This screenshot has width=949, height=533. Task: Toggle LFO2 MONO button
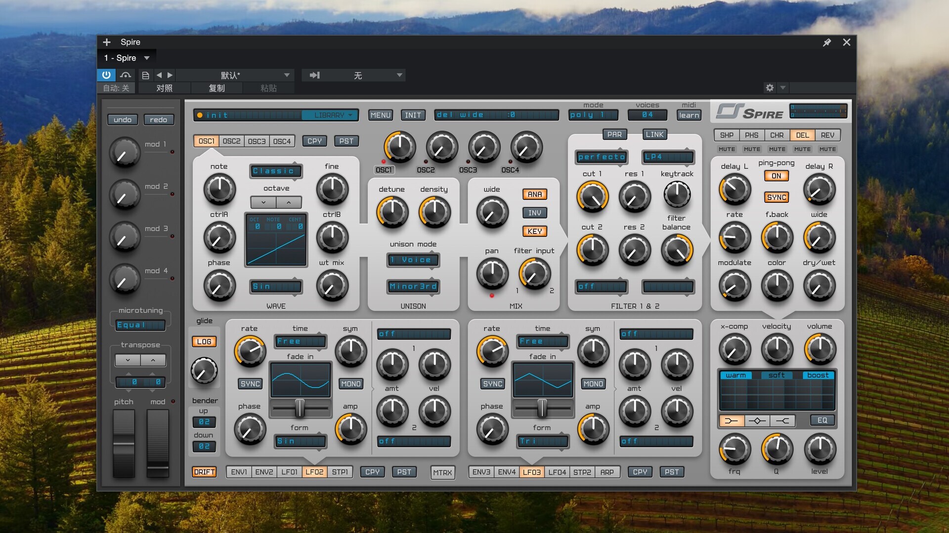pos(351,384)
